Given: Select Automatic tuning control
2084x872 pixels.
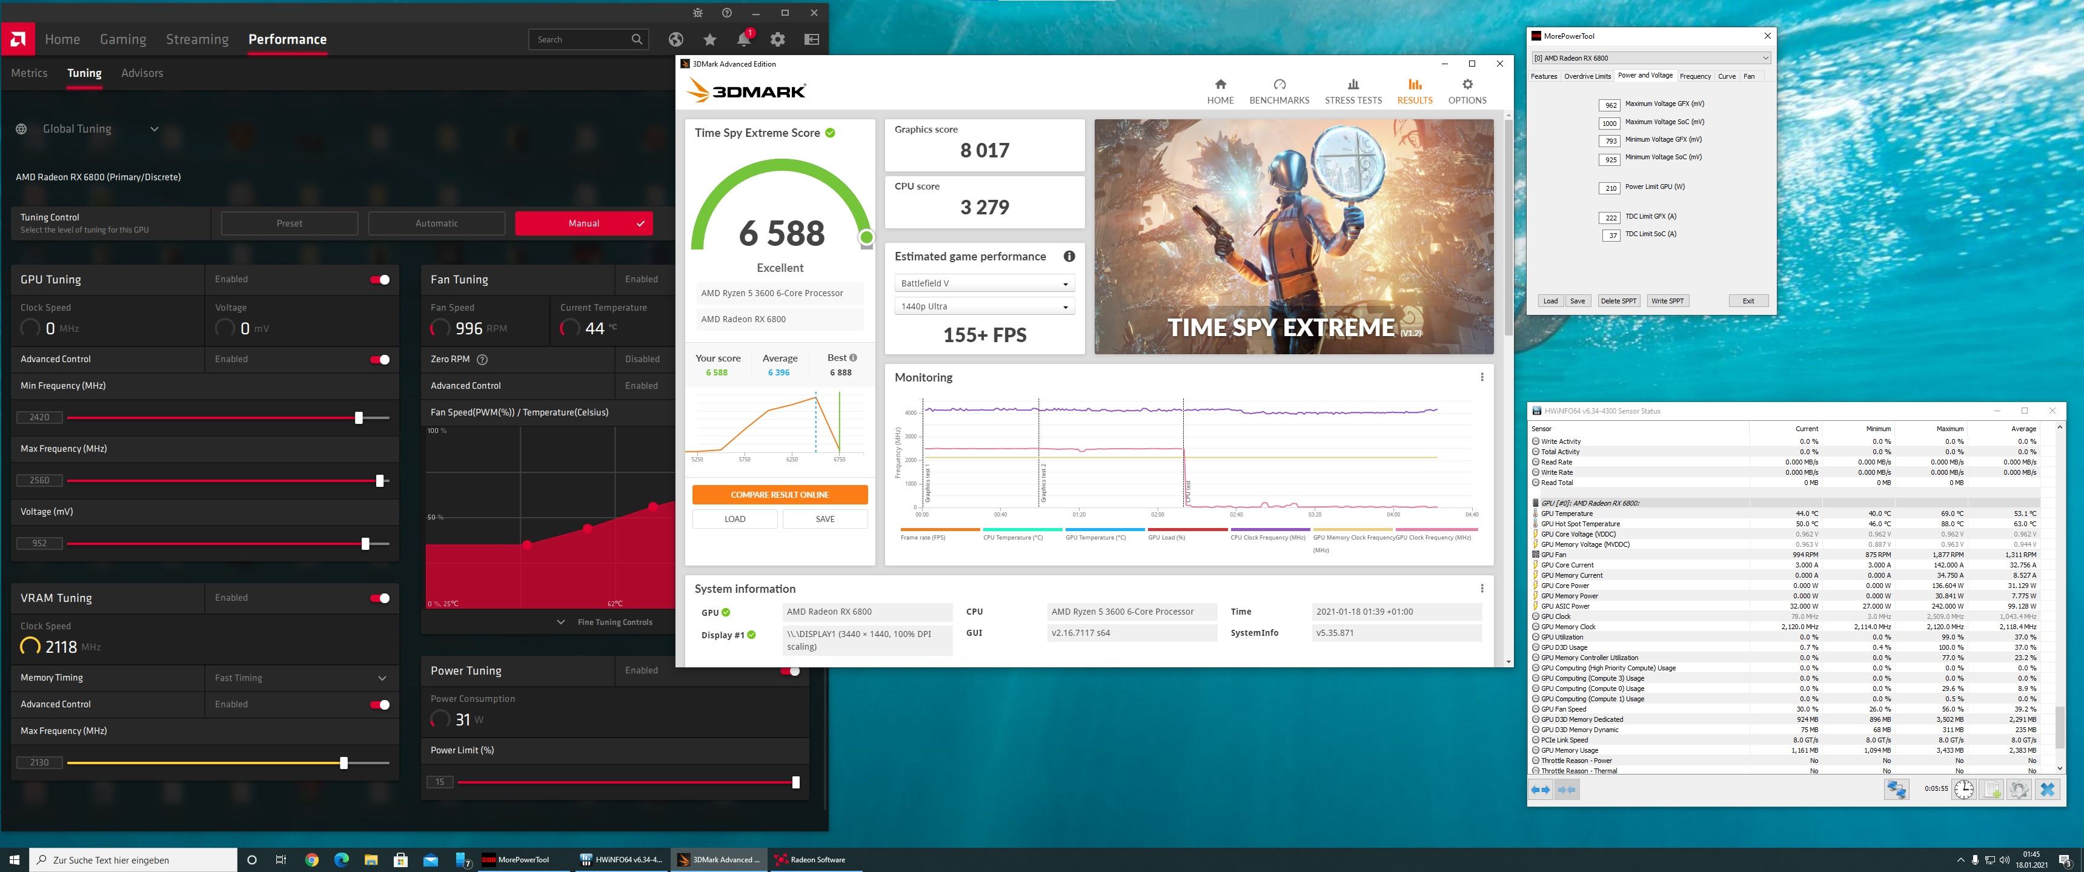Looking at the screenshot, I should (436, 223).
